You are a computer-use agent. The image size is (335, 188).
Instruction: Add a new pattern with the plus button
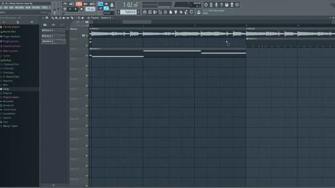click(138, 12)
